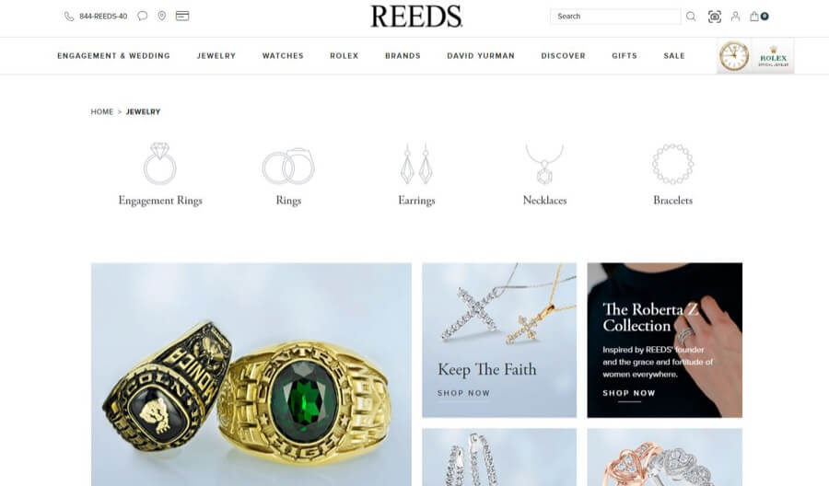Select the credit card icon in header
Image resolution: width=829 pixels, height=486 pixels.
182,16
